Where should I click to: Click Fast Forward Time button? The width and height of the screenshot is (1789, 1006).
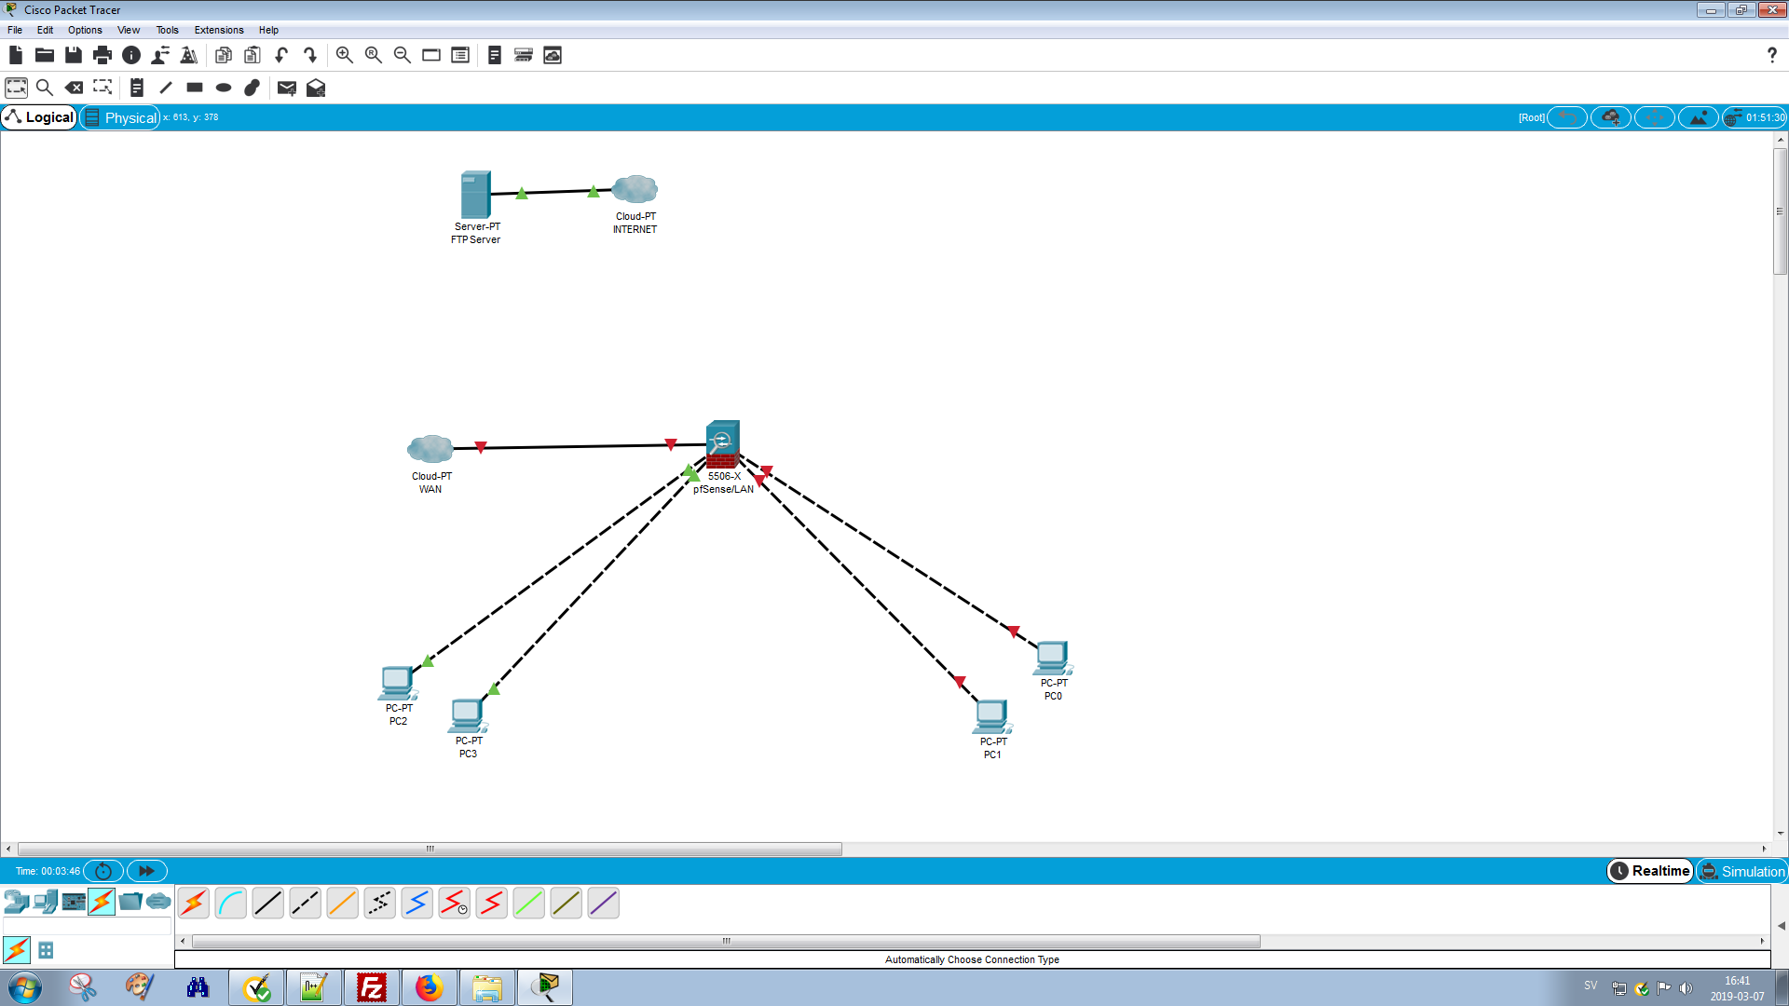tap(146, 871)
